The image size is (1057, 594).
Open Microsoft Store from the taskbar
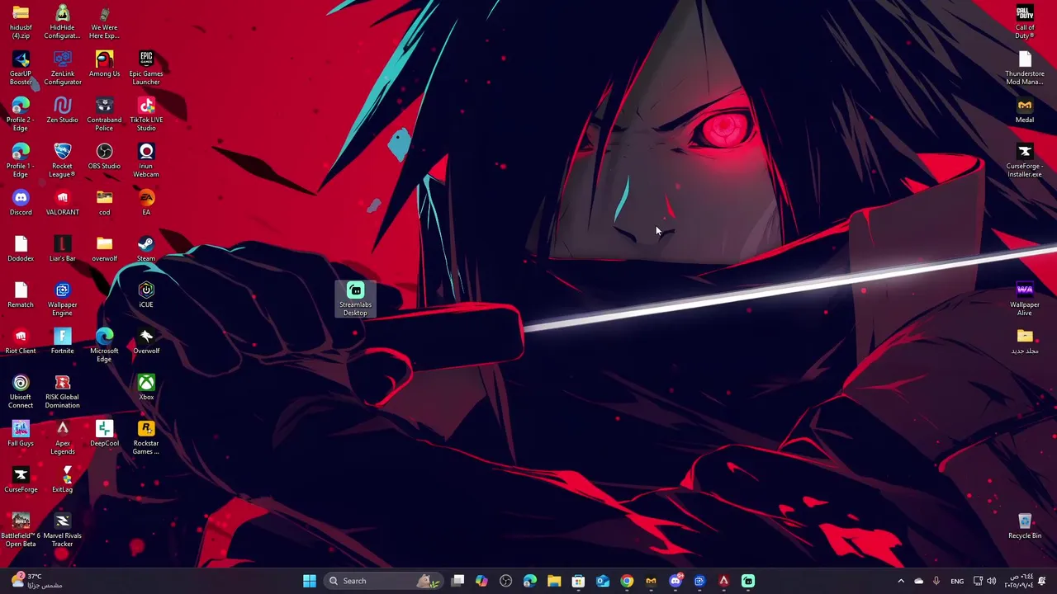click(x=578, y=581)
